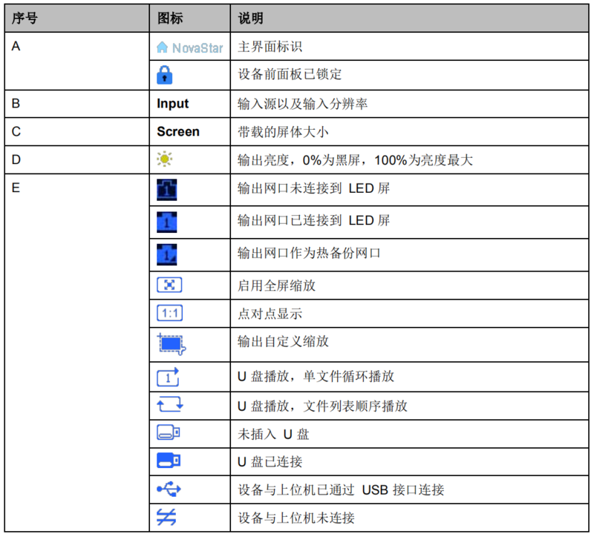This screenshot has height=534, width=594.
Task: Click the text 设备前面板已锁定
Action: 290,74
